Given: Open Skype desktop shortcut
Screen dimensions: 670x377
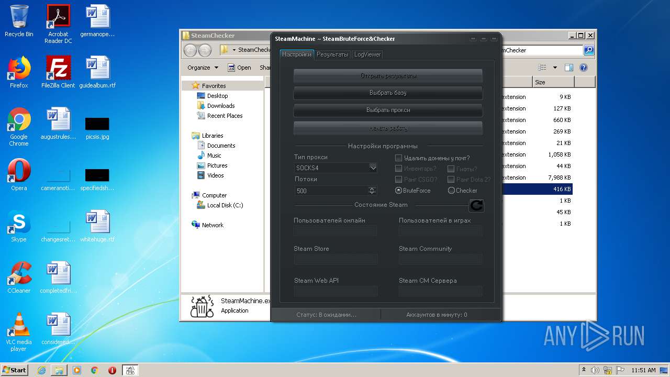Looking at the screenshot, I should tap(19, 226).
